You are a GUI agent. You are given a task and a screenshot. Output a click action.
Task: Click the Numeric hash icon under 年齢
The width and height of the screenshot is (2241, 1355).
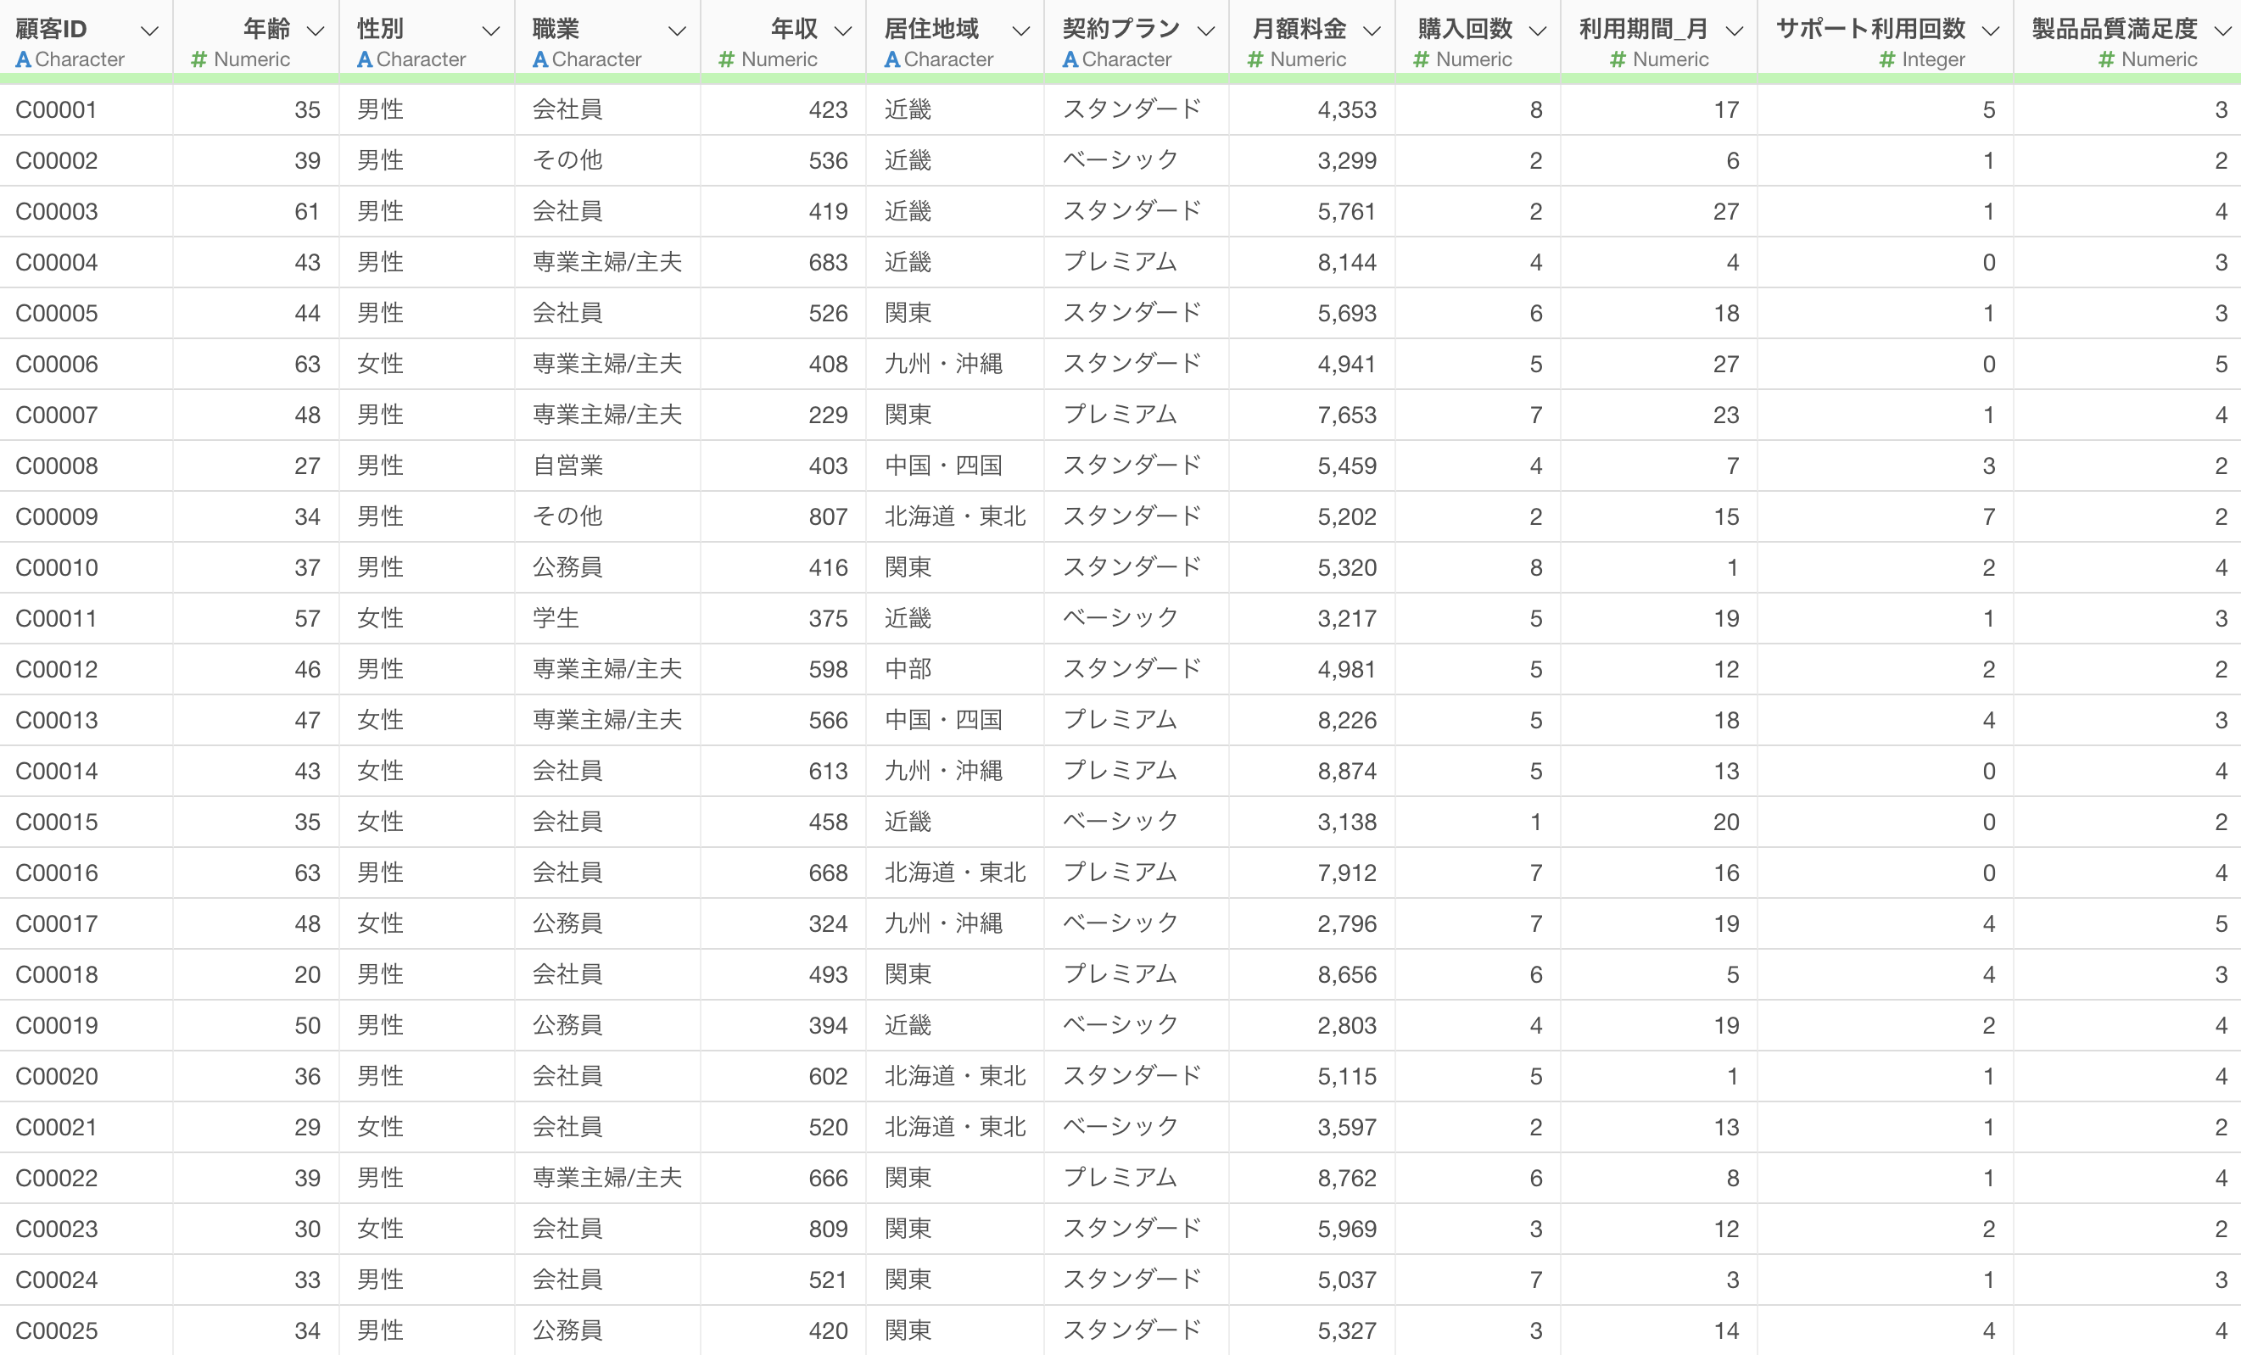(199, 60)
